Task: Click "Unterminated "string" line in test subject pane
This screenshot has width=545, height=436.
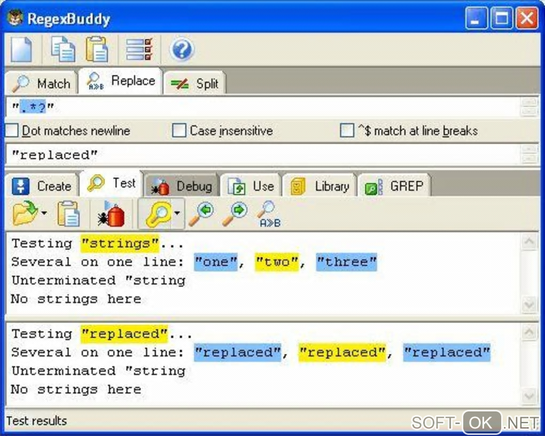Action: click(98, 280)
